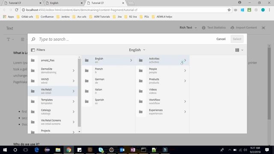Screen dimensions: 274x154
Task: Select the Italian folder icon
Action: tap(86, 91)
